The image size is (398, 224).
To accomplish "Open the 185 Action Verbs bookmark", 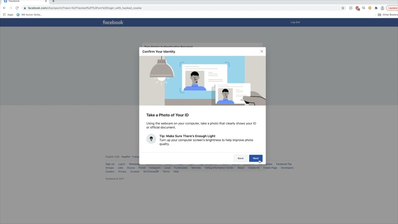I will 29,15.
